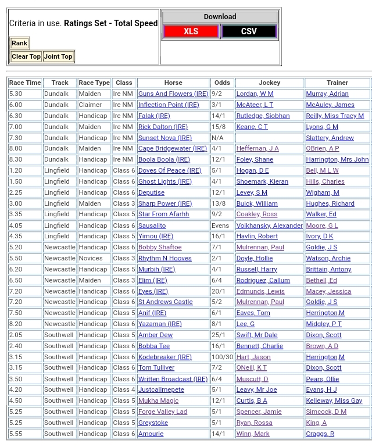Open St Andrews Castle horse link
This screenshot has width=372, height=447.
click(x=165, y=302)
